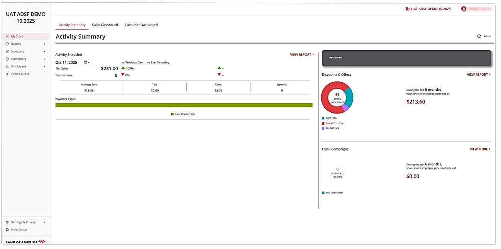The image size is (501, 249).
Task: Select the teal $OFF legend swatch
Action: pos(322,118)
